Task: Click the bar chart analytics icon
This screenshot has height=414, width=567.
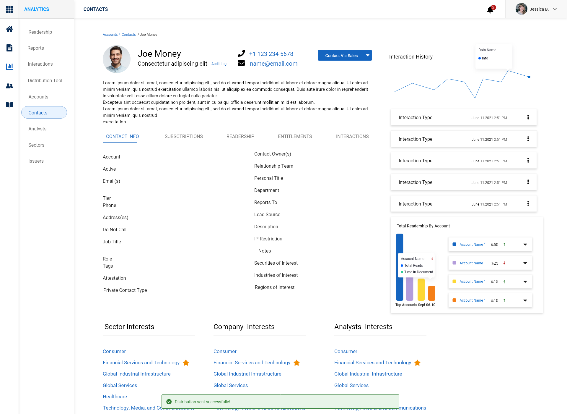Action: 9,67
